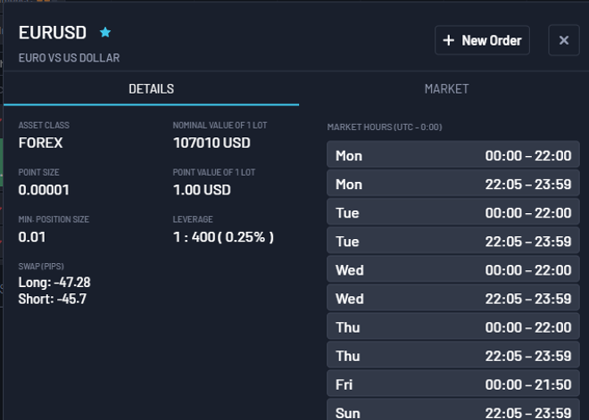Click the Short: -45.7 swap value
This screenshot has height=420, width=589.
click(x=53, y=299)
